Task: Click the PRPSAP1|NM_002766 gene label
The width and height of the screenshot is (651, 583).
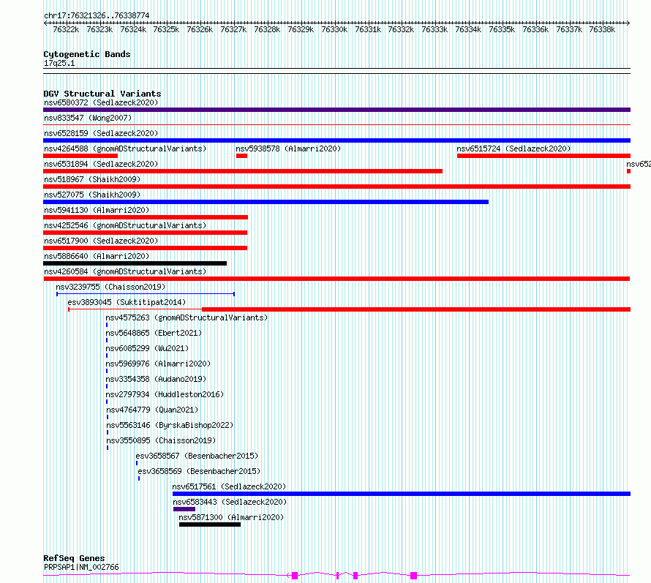Action: [x=81, y=567]
